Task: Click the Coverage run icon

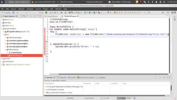Action: (94, 12)
